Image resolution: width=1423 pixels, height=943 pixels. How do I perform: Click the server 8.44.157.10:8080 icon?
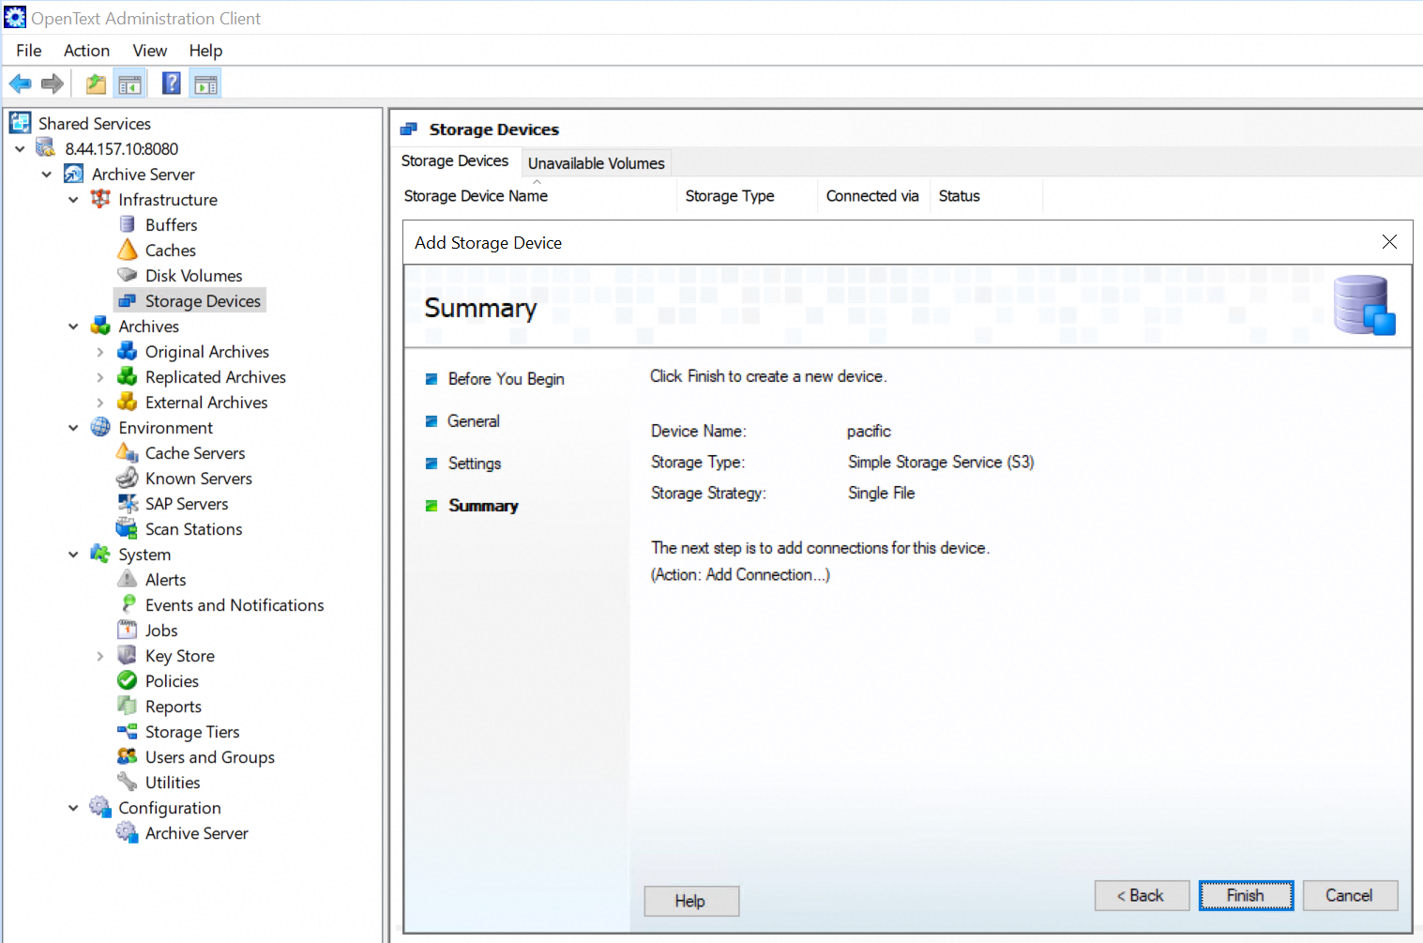coord(46,148)
